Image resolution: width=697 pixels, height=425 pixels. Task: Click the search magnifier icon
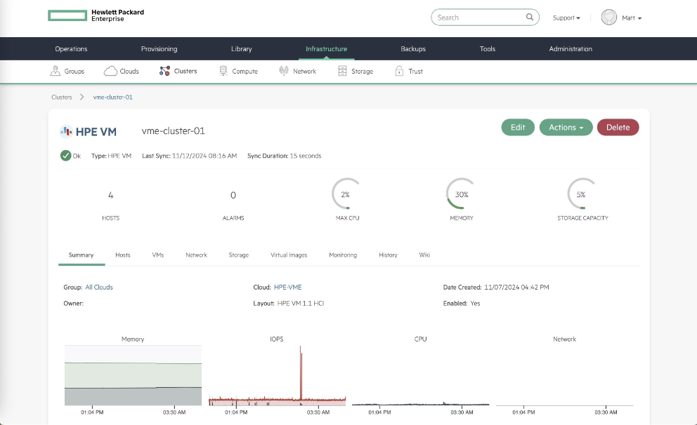(x=530, y=18)
